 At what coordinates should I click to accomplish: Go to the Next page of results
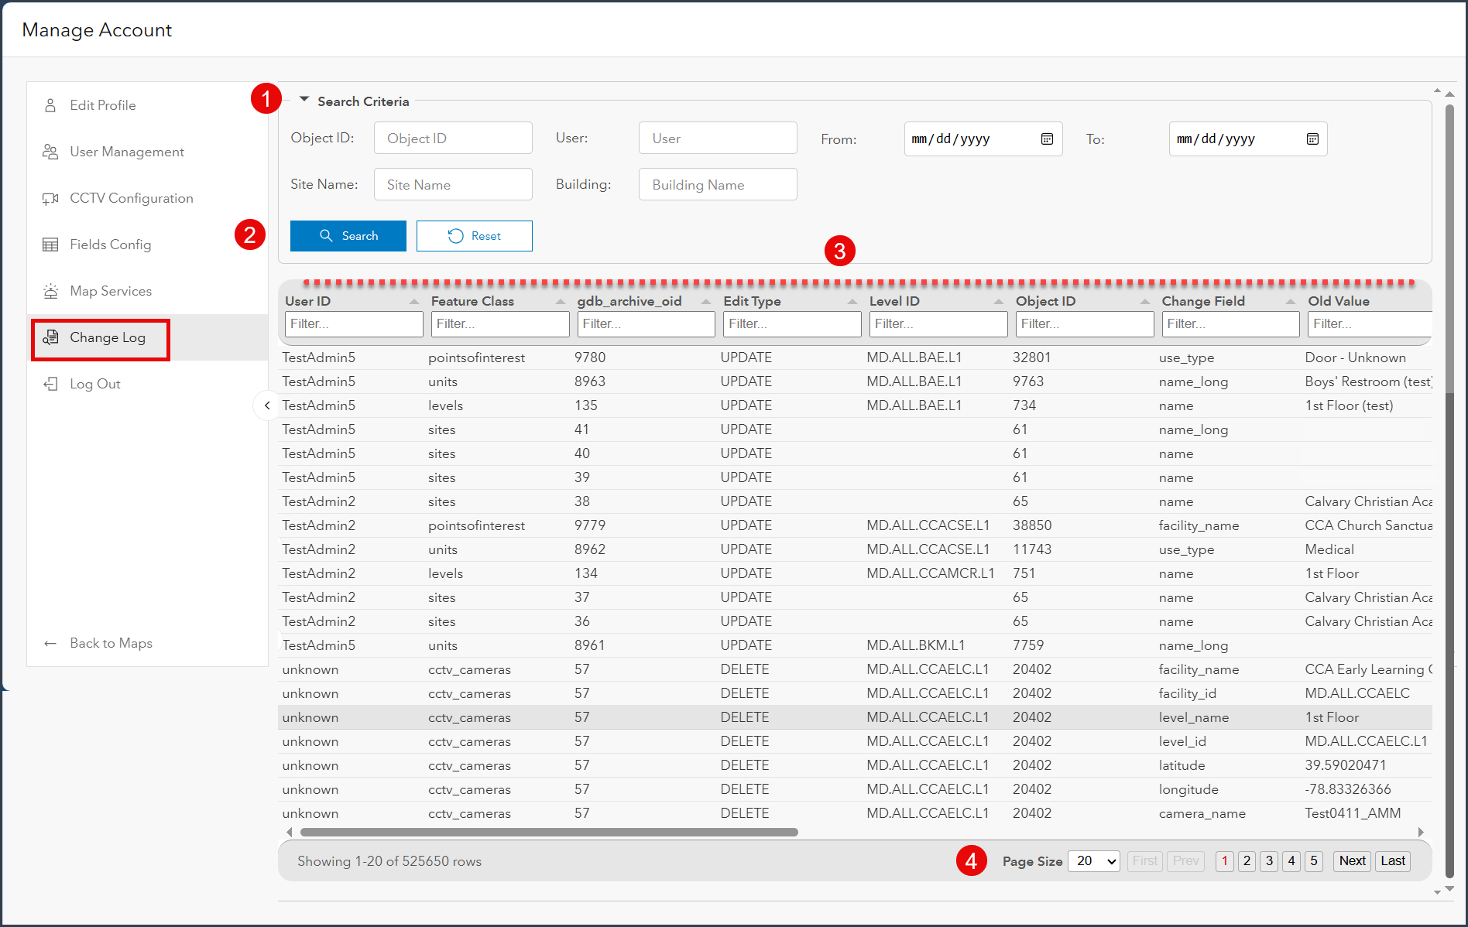click(x=1353, y=861)
